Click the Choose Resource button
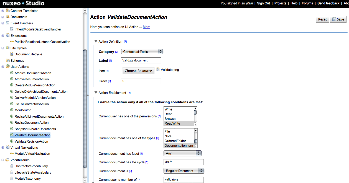Viewport: 349px width, 183px height. [x=138, y=71]
